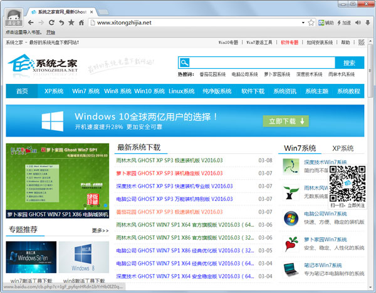Click the 开始 bookmark import link
Image resolution: width=376 pixels, height=293 pixels.
(51, 32)
